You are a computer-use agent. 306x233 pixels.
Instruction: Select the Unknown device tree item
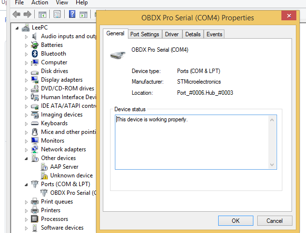(x=71, y=175)
